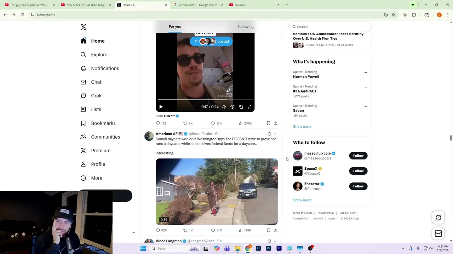Viewport: 453px width, 254px height.
Task: Repost the post with 4K reposts
Action: pos(188,230)
